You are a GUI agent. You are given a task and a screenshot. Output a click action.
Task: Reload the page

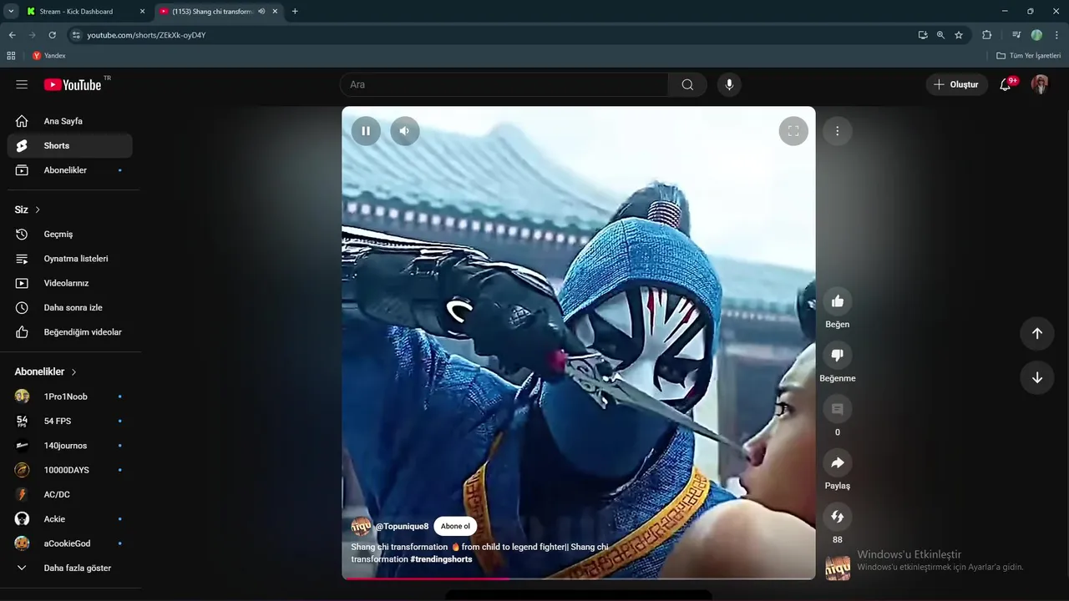[52, 35]
